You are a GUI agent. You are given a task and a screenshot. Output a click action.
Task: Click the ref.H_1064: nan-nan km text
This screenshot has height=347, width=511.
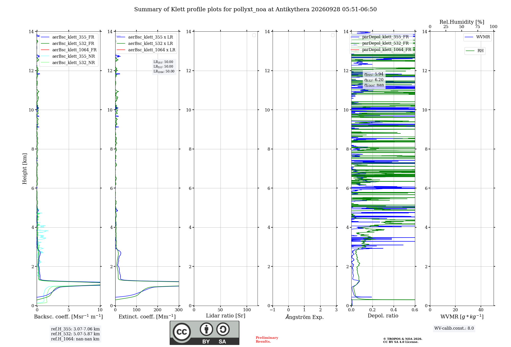[x=75, y=339]
